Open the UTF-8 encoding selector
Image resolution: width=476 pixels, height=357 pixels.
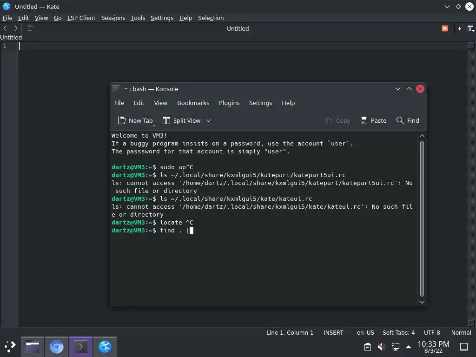click(x=432, y=332)
